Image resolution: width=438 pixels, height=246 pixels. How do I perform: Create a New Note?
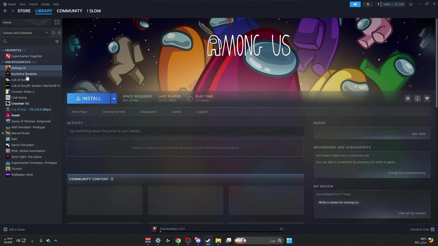[418, 134]
